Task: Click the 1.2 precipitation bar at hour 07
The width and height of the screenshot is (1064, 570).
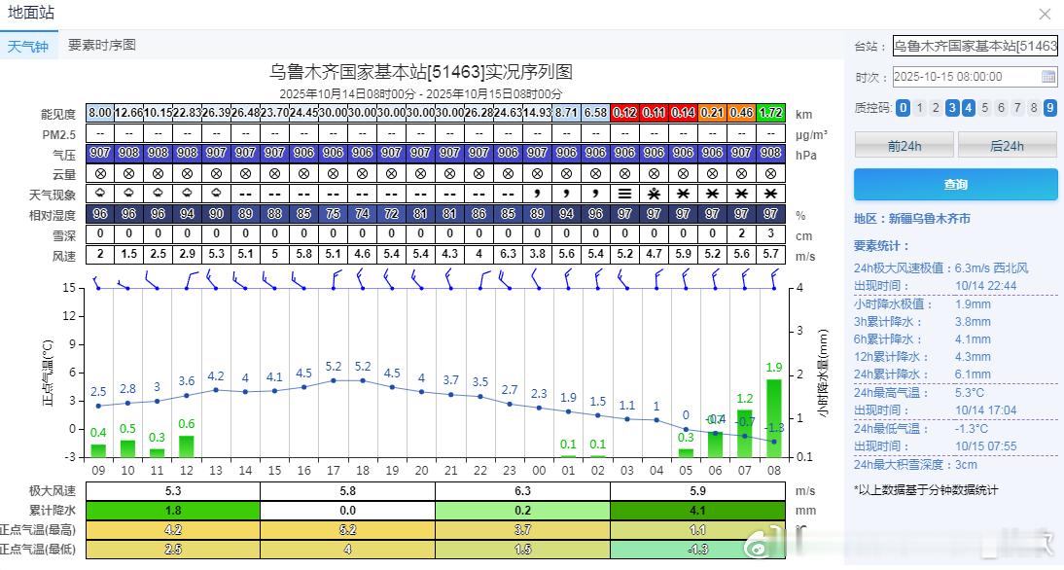Action: (744, 433)
